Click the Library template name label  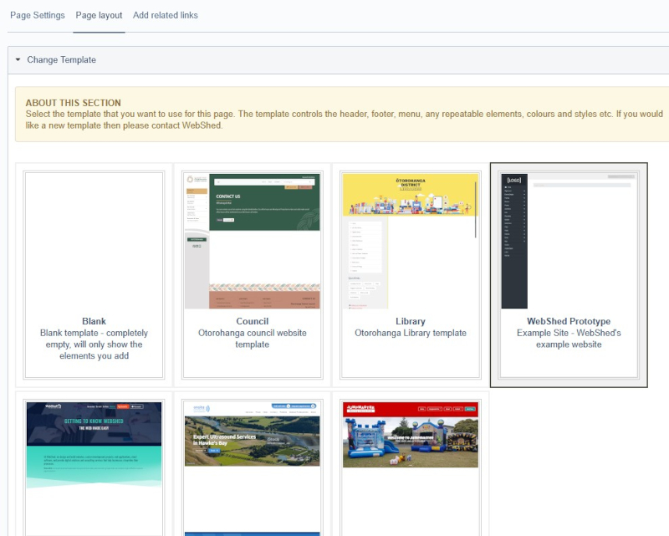point(410,321)
